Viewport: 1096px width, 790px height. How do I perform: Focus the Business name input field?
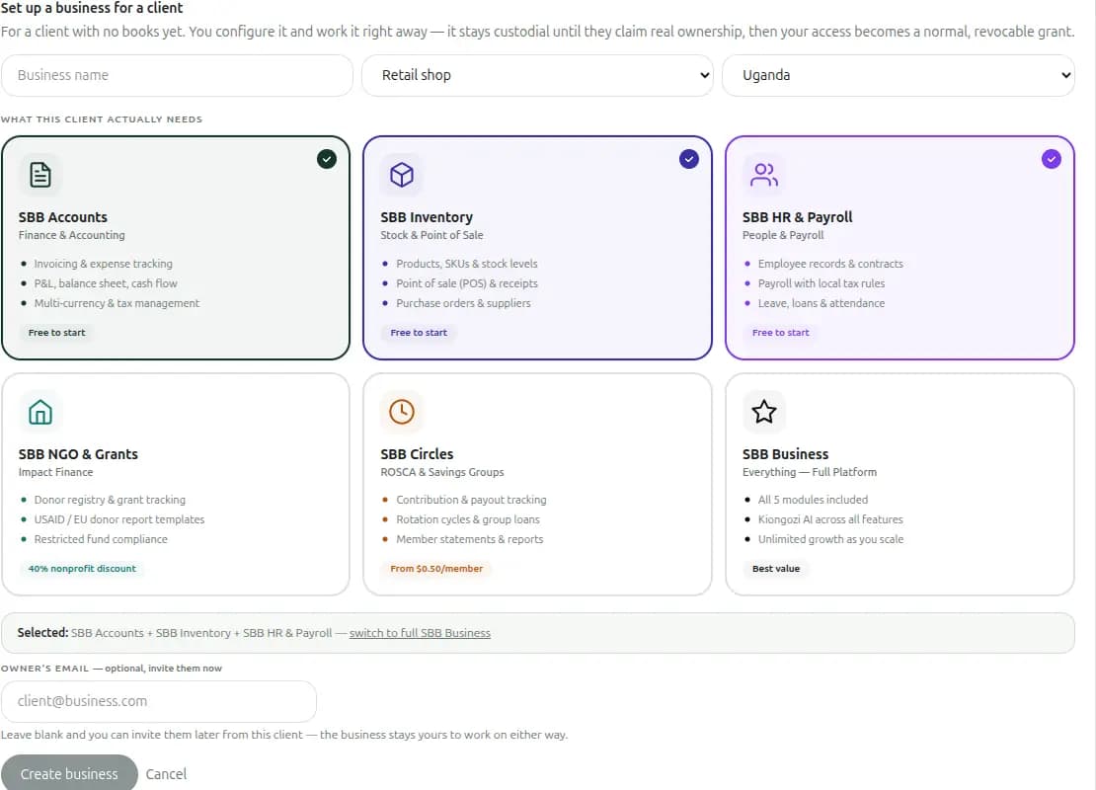click(x=177, y=75)
